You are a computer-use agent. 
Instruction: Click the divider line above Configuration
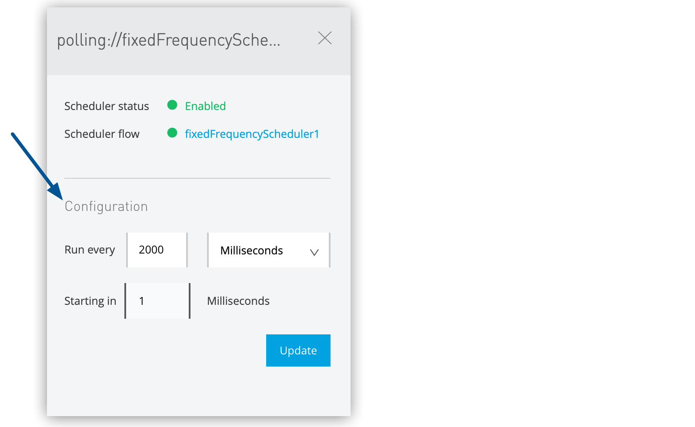(x=197, y=178)
